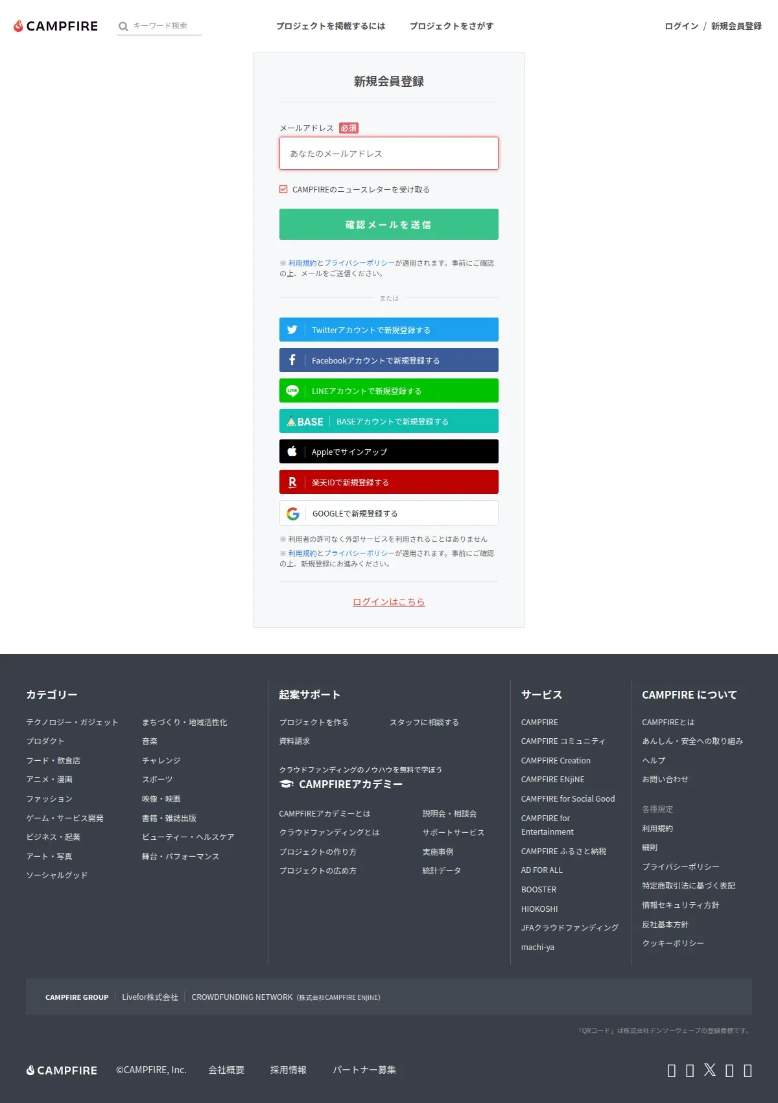Click スタッフに相談する footer link
The width and height of the screenshot is (778, 1103).
[424, 722]
